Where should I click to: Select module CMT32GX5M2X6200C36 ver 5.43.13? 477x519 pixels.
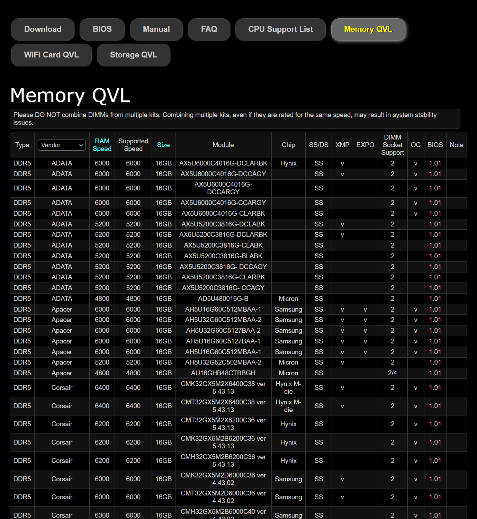223,424
